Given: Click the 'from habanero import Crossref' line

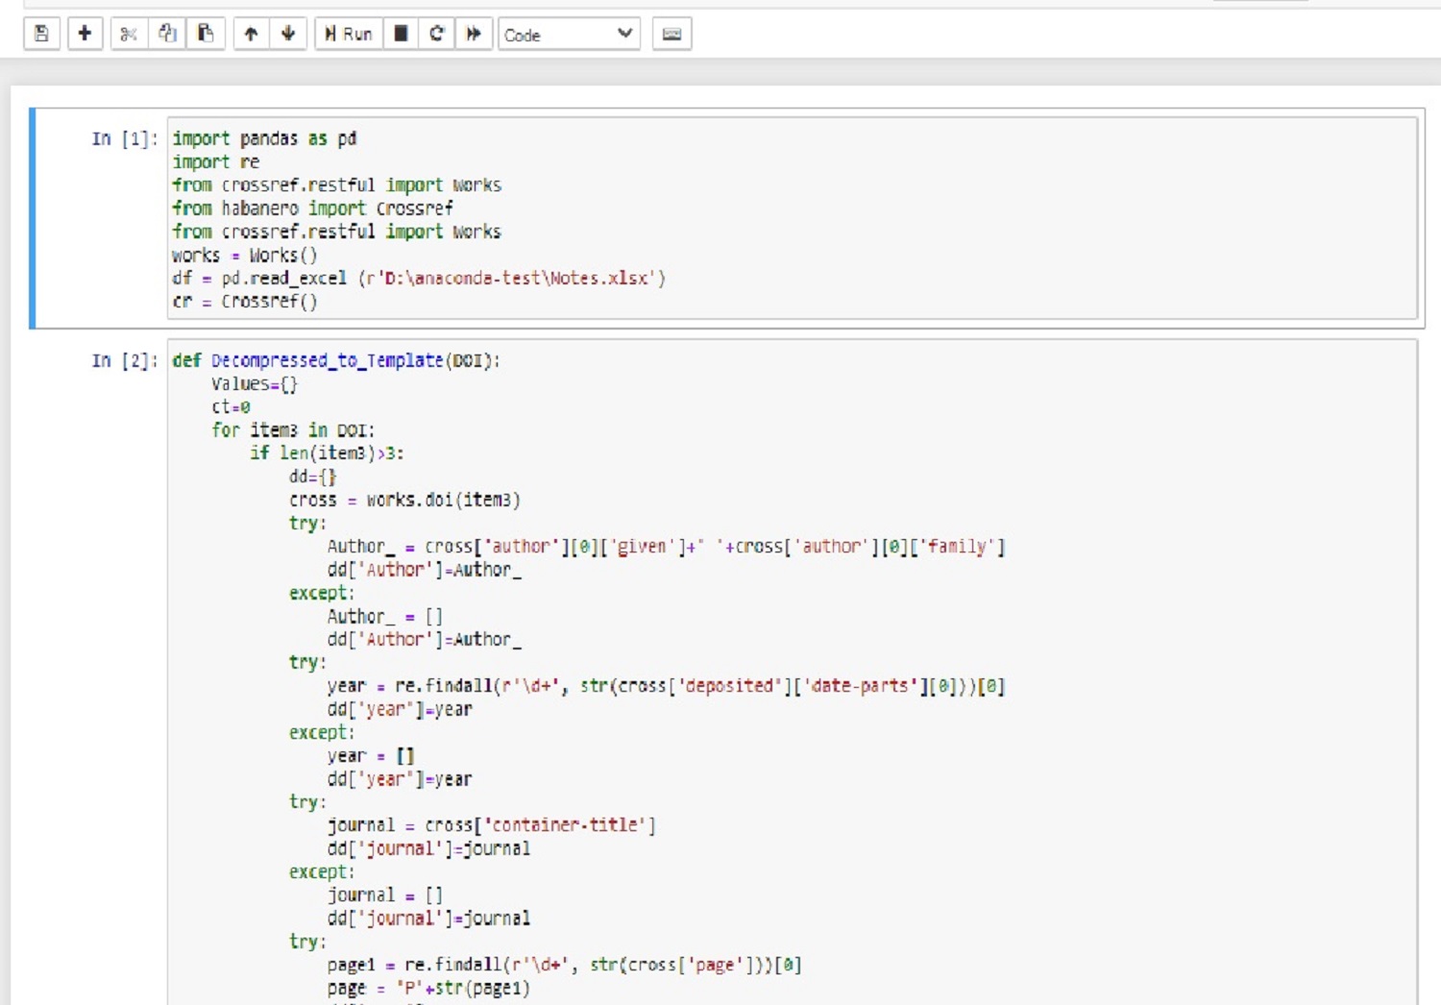Looking at the screenshot, I should tap(313, 208).
